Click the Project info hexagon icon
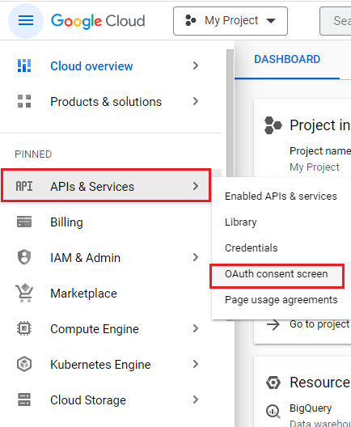This screenshot has width=351, height=427. (x=273, y=125)
